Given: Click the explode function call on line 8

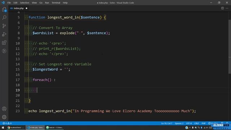Looking at the screenshot, I should 67,33.
